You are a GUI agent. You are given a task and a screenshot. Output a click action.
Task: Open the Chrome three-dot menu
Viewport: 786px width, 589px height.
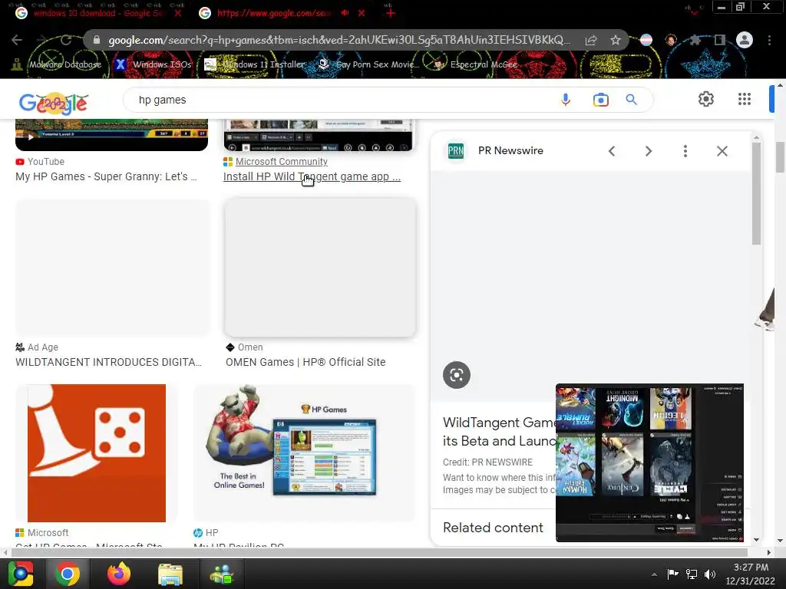[x=769, y=40]
